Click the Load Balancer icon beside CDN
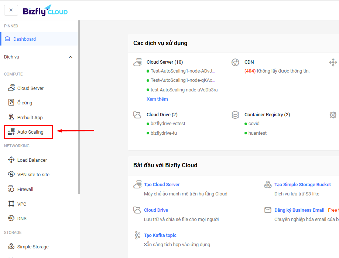339x258 pixels. pos(333,63)
